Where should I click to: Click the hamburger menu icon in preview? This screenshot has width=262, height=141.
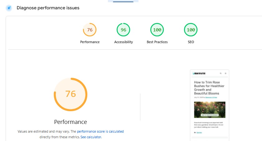[226, 74]
